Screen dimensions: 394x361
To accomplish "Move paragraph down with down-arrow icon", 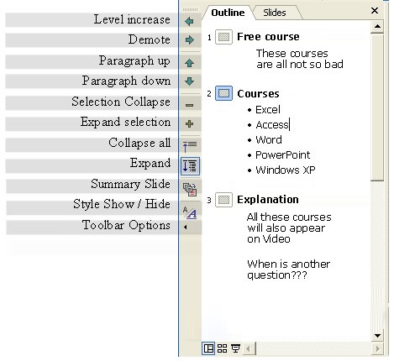I will (x=190, y=81).
